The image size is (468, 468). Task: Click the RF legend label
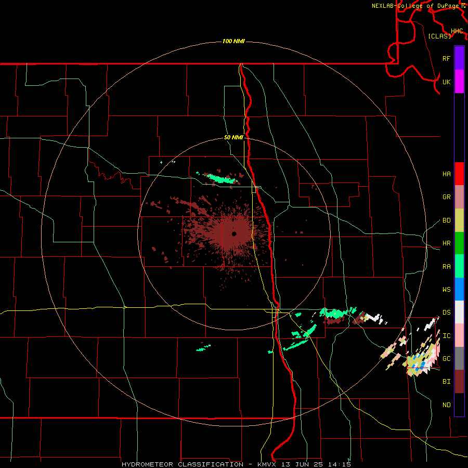tap(446, 58)
